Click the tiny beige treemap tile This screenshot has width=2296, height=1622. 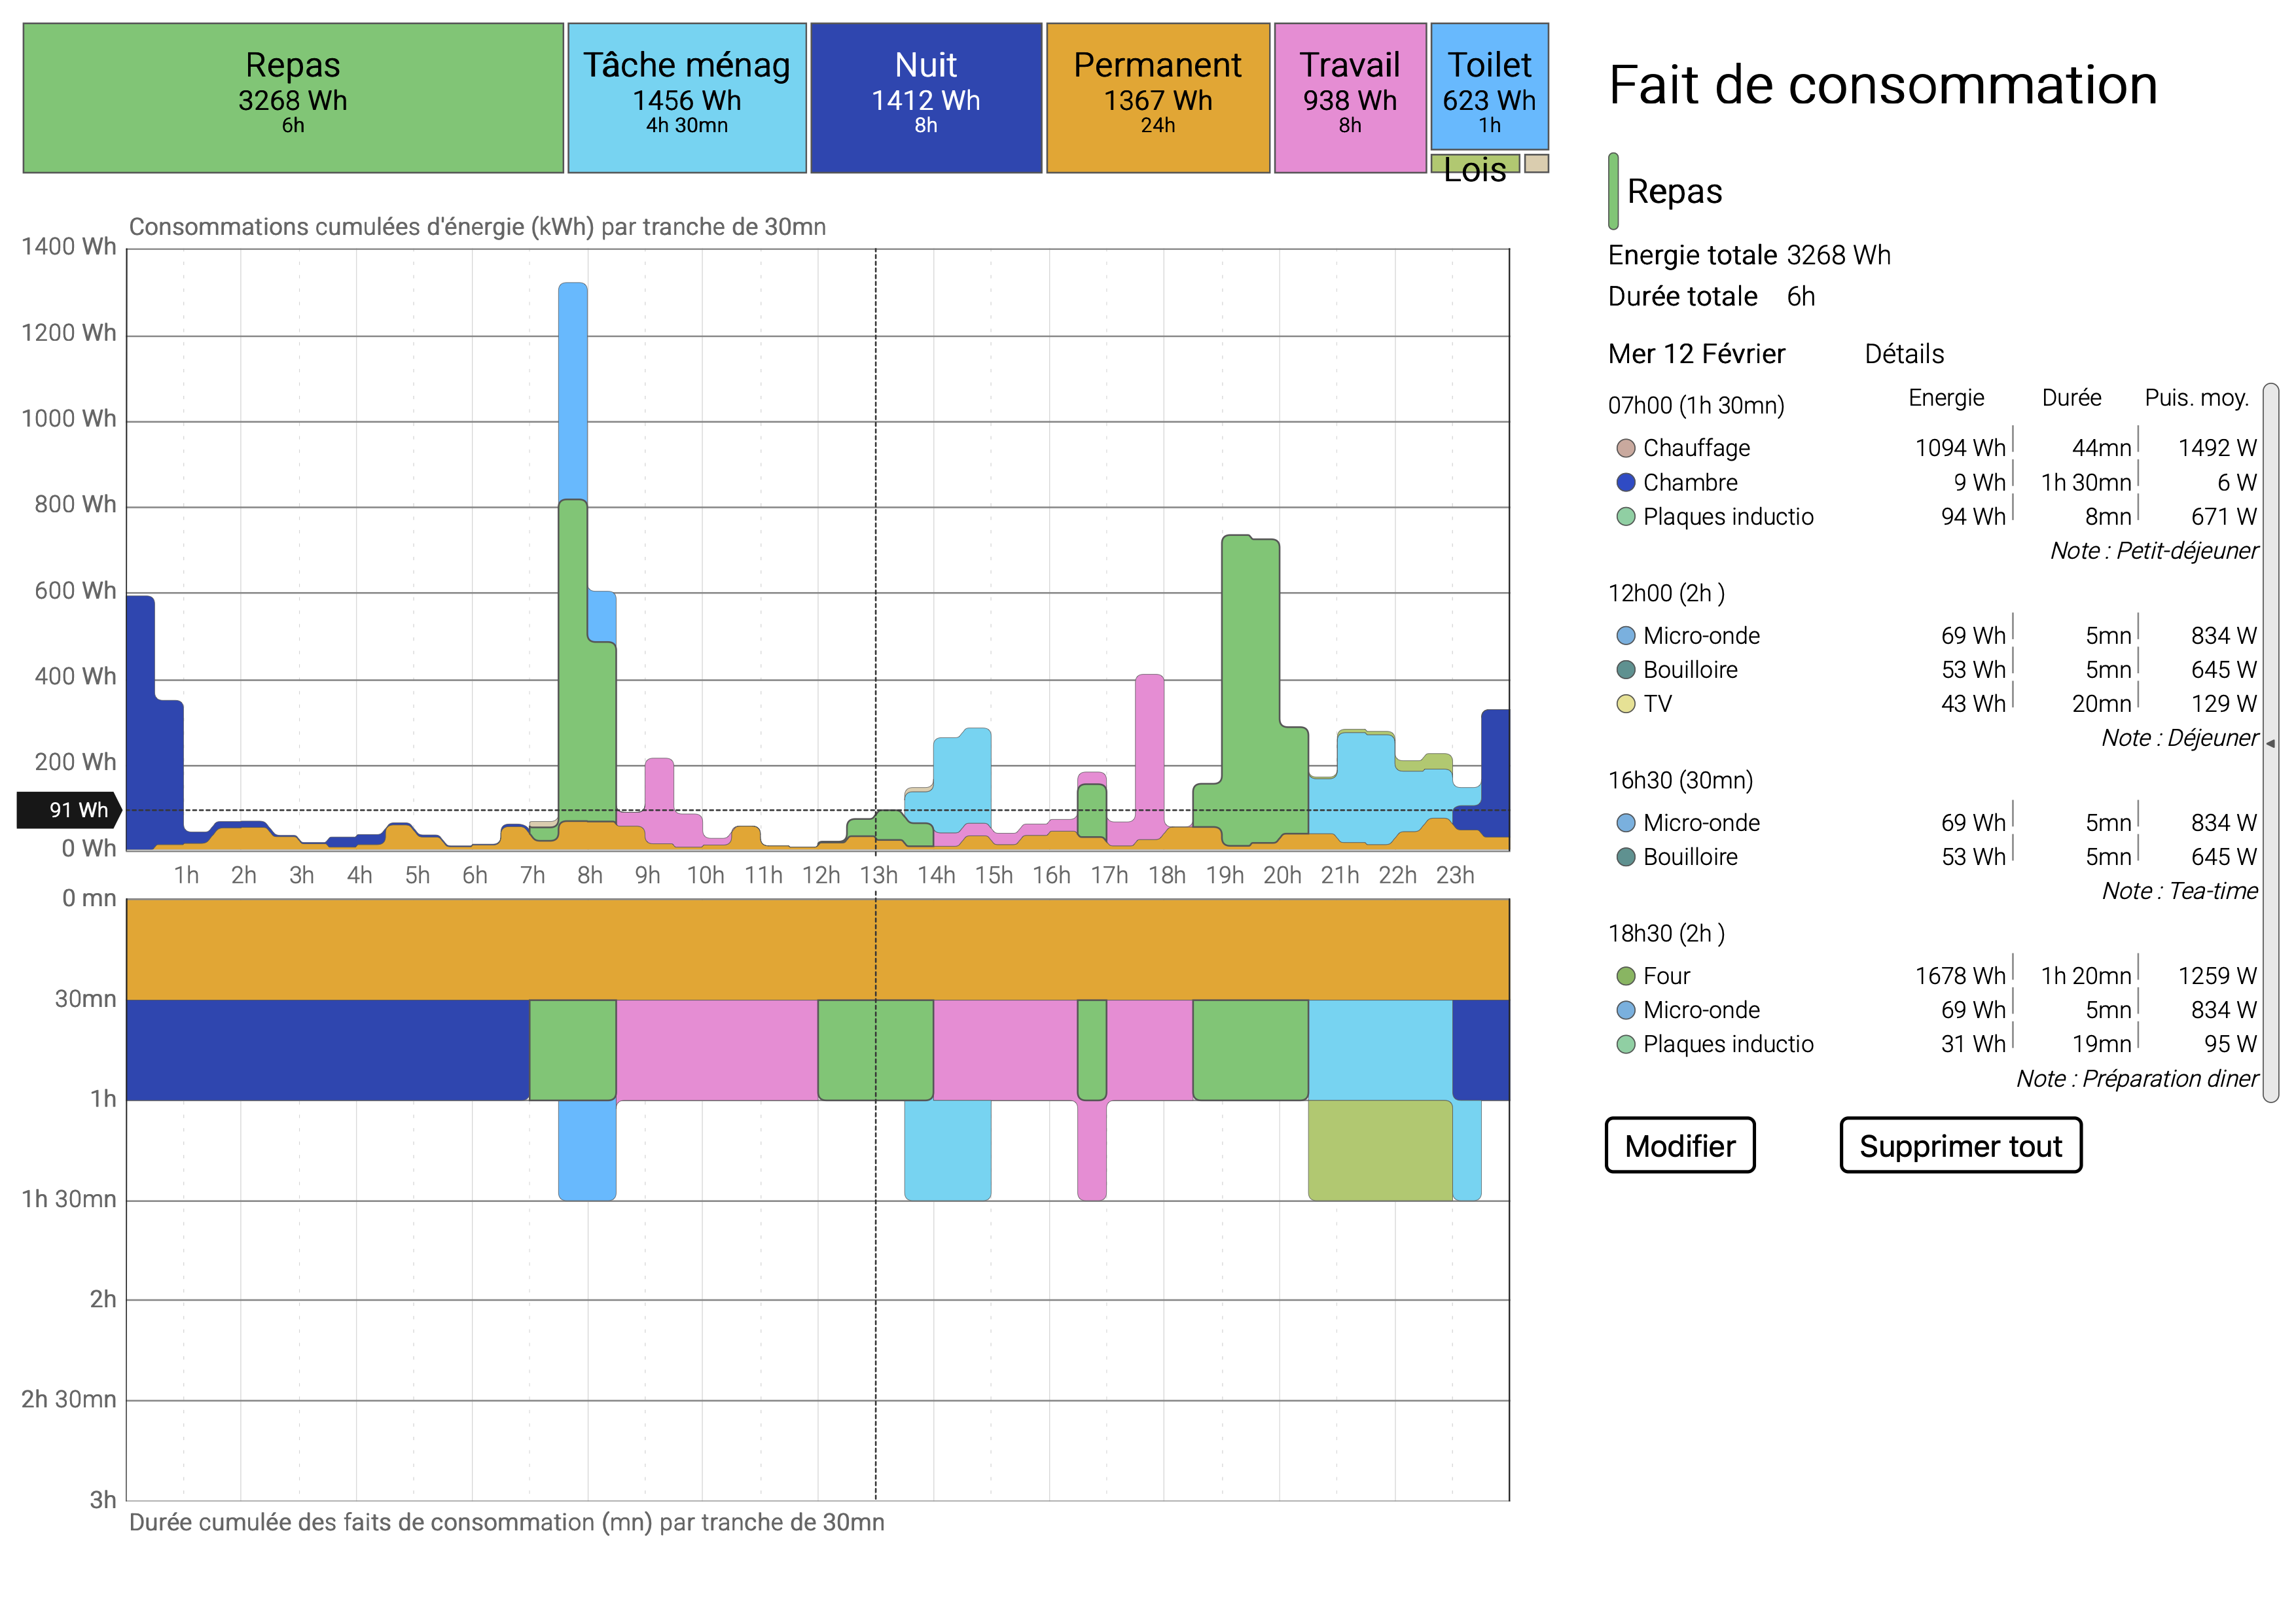(1536, 163)
